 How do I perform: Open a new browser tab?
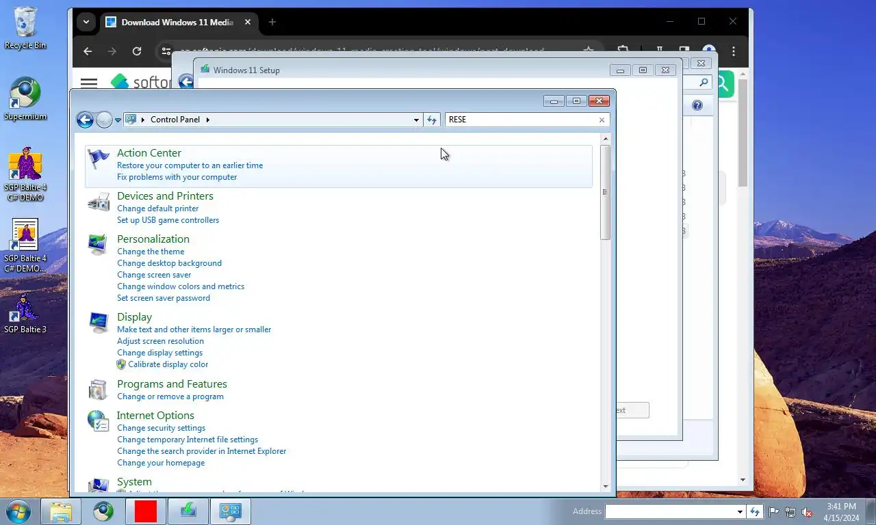click(272, 22)
